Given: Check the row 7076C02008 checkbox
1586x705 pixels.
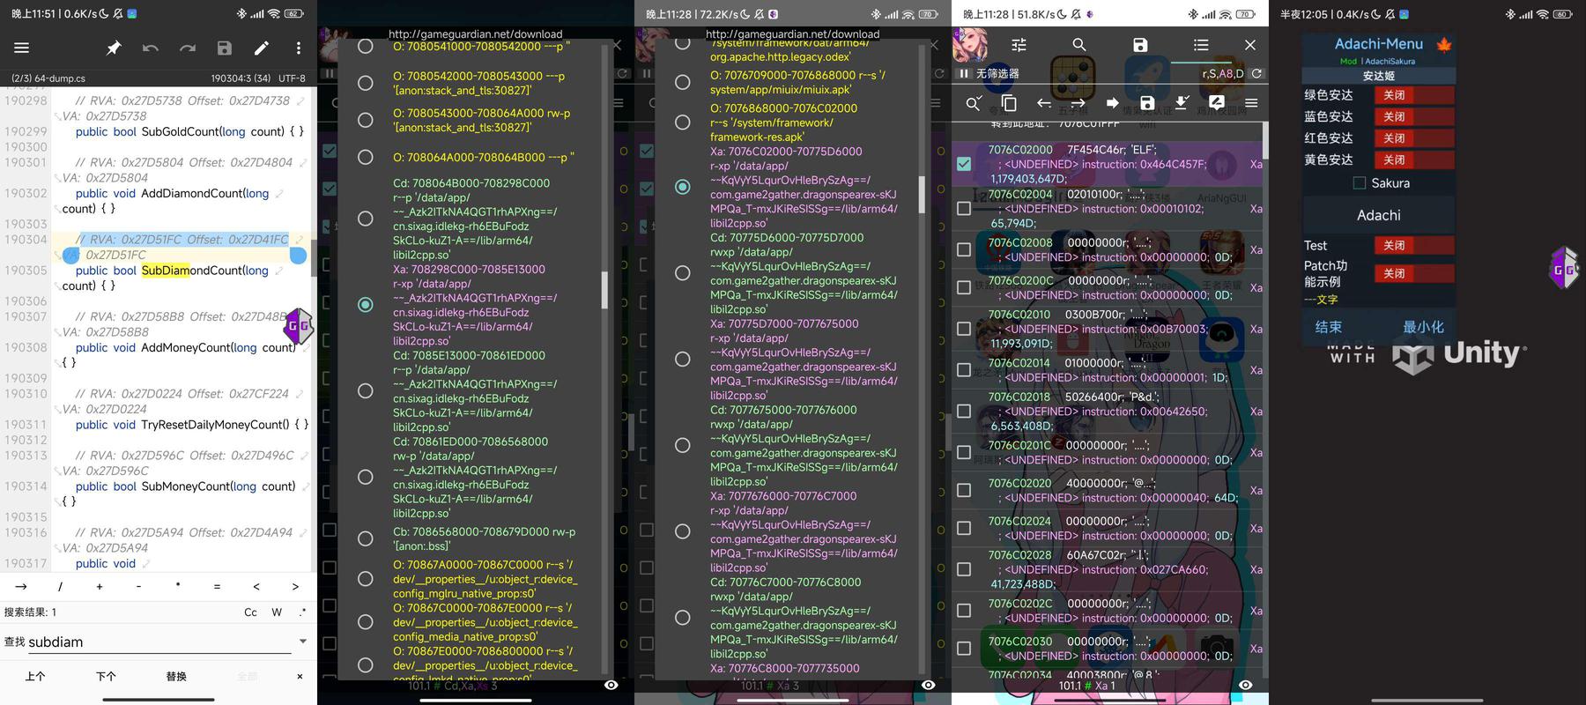Looking at the screenshot, I should [x=964, y=249].
